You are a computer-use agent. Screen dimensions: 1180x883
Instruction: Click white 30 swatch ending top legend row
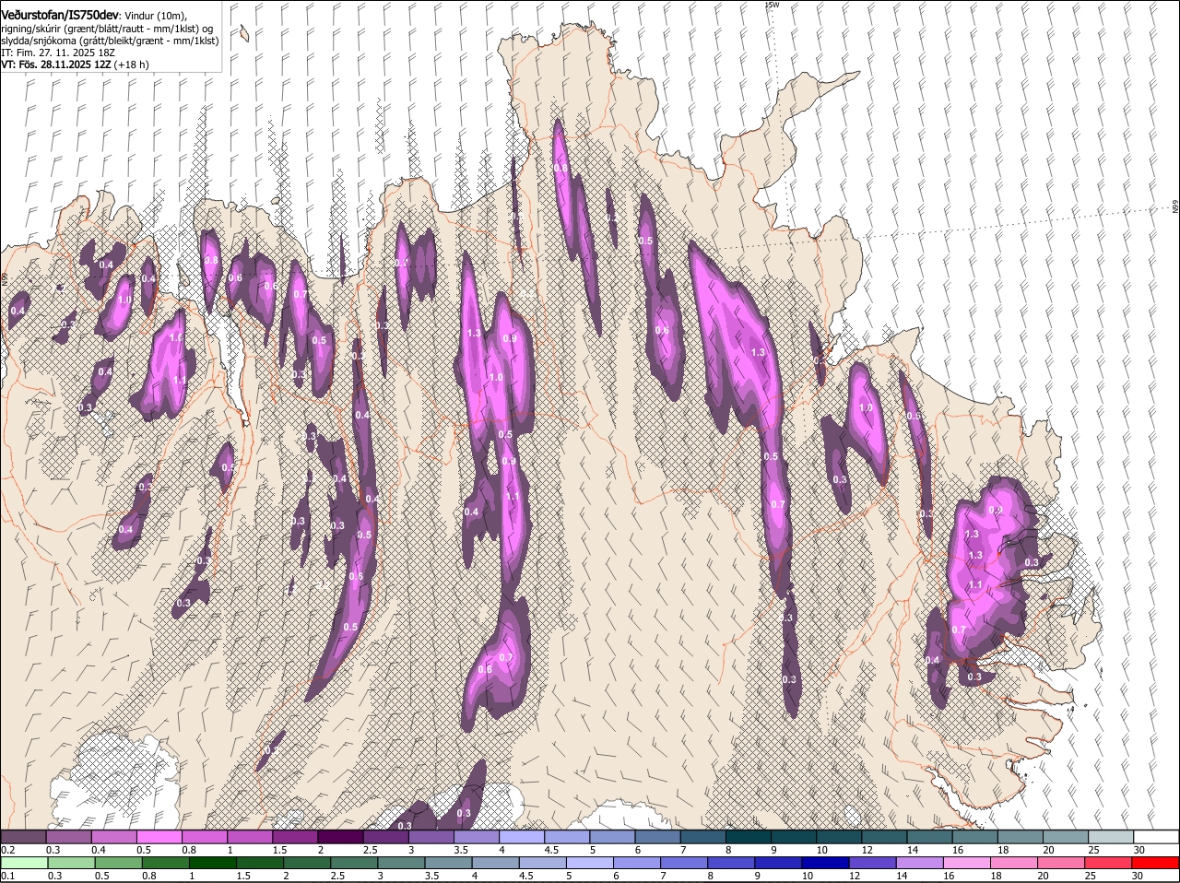click(x=1155, y=837)
